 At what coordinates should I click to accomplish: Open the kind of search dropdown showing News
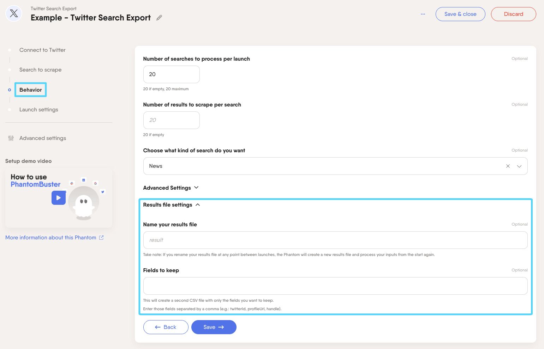(x=335, y=166)
